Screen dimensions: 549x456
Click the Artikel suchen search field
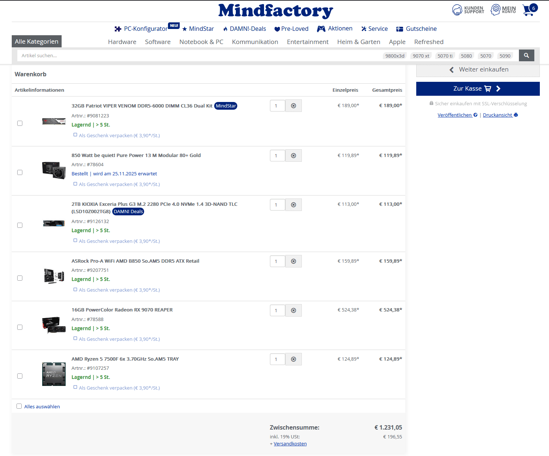tap(198, 55)
